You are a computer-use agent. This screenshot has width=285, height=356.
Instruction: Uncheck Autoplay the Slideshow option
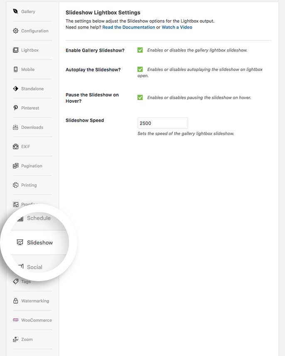click(x=140, y=69)
